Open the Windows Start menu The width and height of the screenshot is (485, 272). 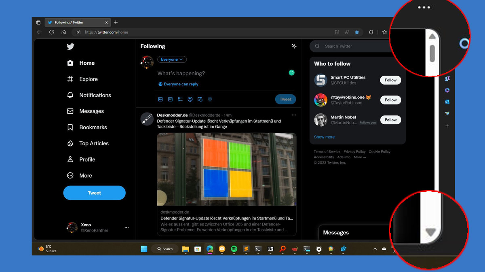tap(144, 249)
